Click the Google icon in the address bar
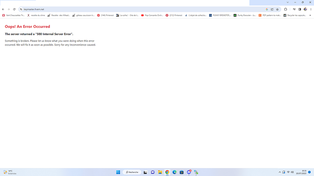The width and height of the screenshot is (314, 176). point(266,9)
